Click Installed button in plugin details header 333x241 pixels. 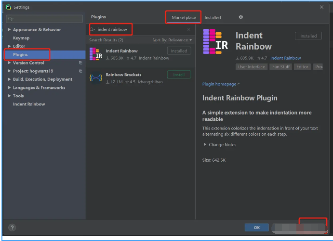tap(308, 36)
